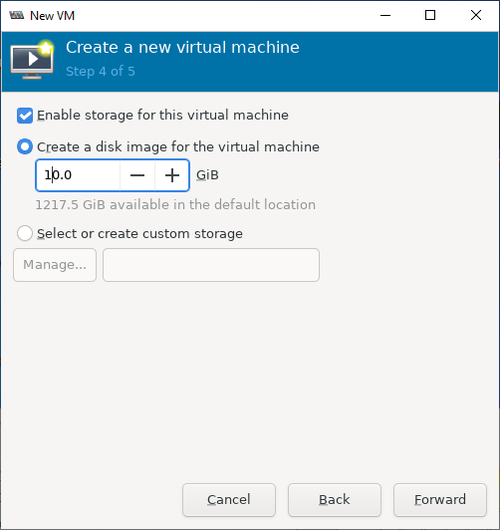This screenshot has height=530, width=500.
Task: Maximize the New VM window
Action: [x=429, y=15]
